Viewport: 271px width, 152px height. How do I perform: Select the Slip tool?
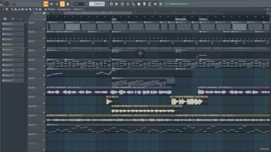26,9
